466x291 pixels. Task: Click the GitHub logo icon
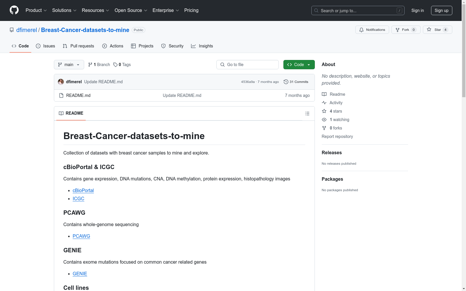14,10
